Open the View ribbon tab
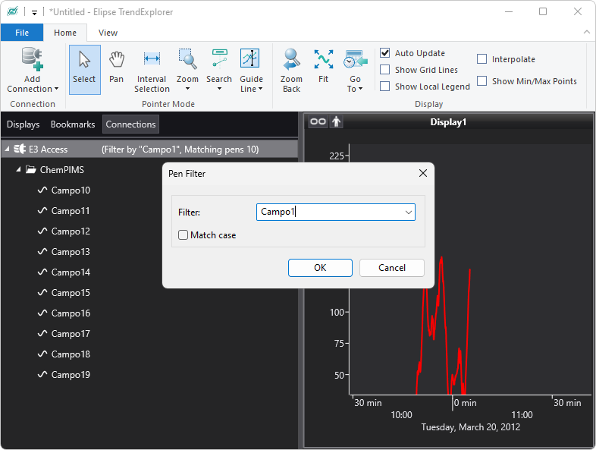This screenshot has height=450, width=596. click(108, 33)
